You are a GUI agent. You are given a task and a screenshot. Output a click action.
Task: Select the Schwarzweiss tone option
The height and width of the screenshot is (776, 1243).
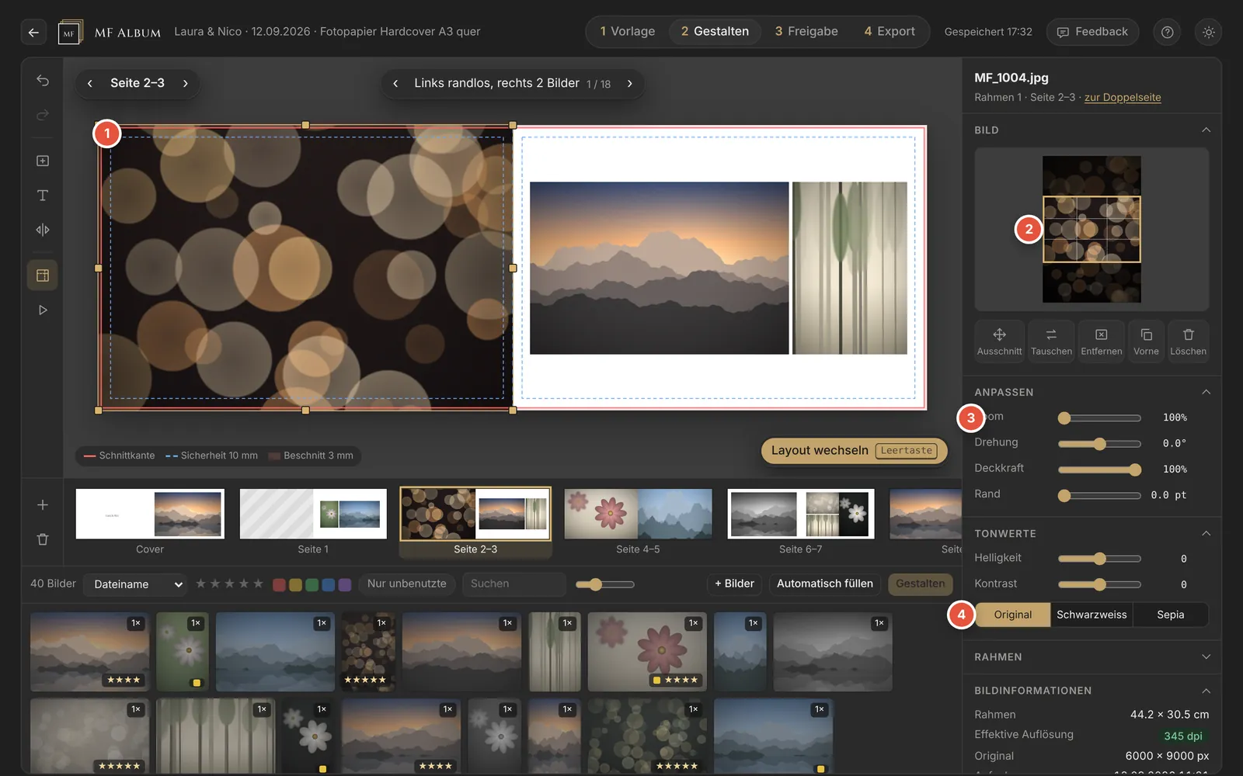[1092, 615]
